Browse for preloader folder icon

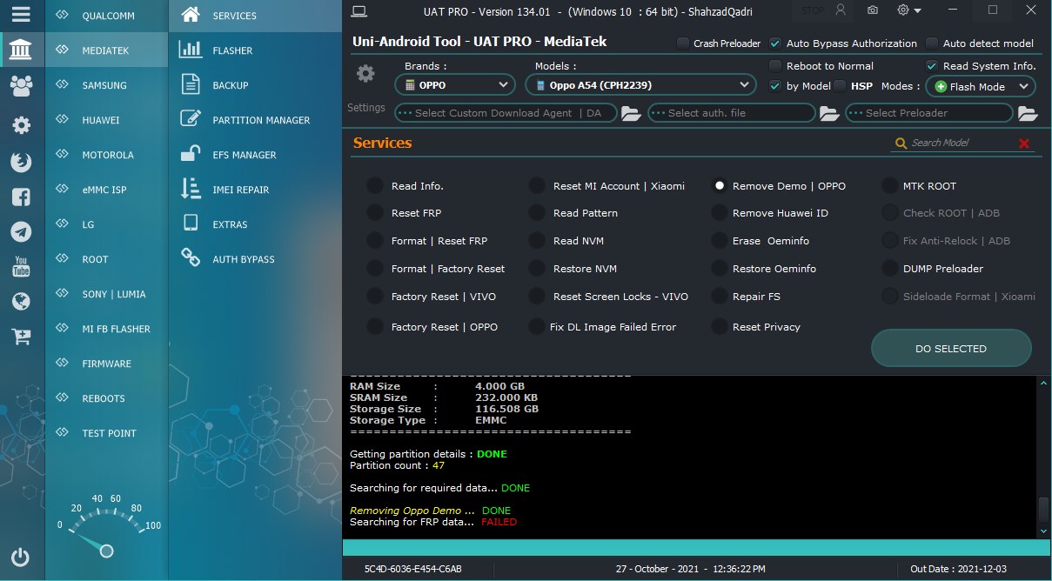click(1028, 113)
